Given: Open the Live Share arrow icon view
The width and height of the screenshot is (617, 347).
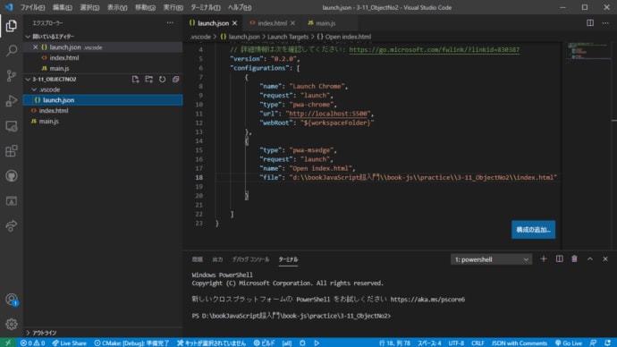Looking at the screenshot, I should 12,226.
